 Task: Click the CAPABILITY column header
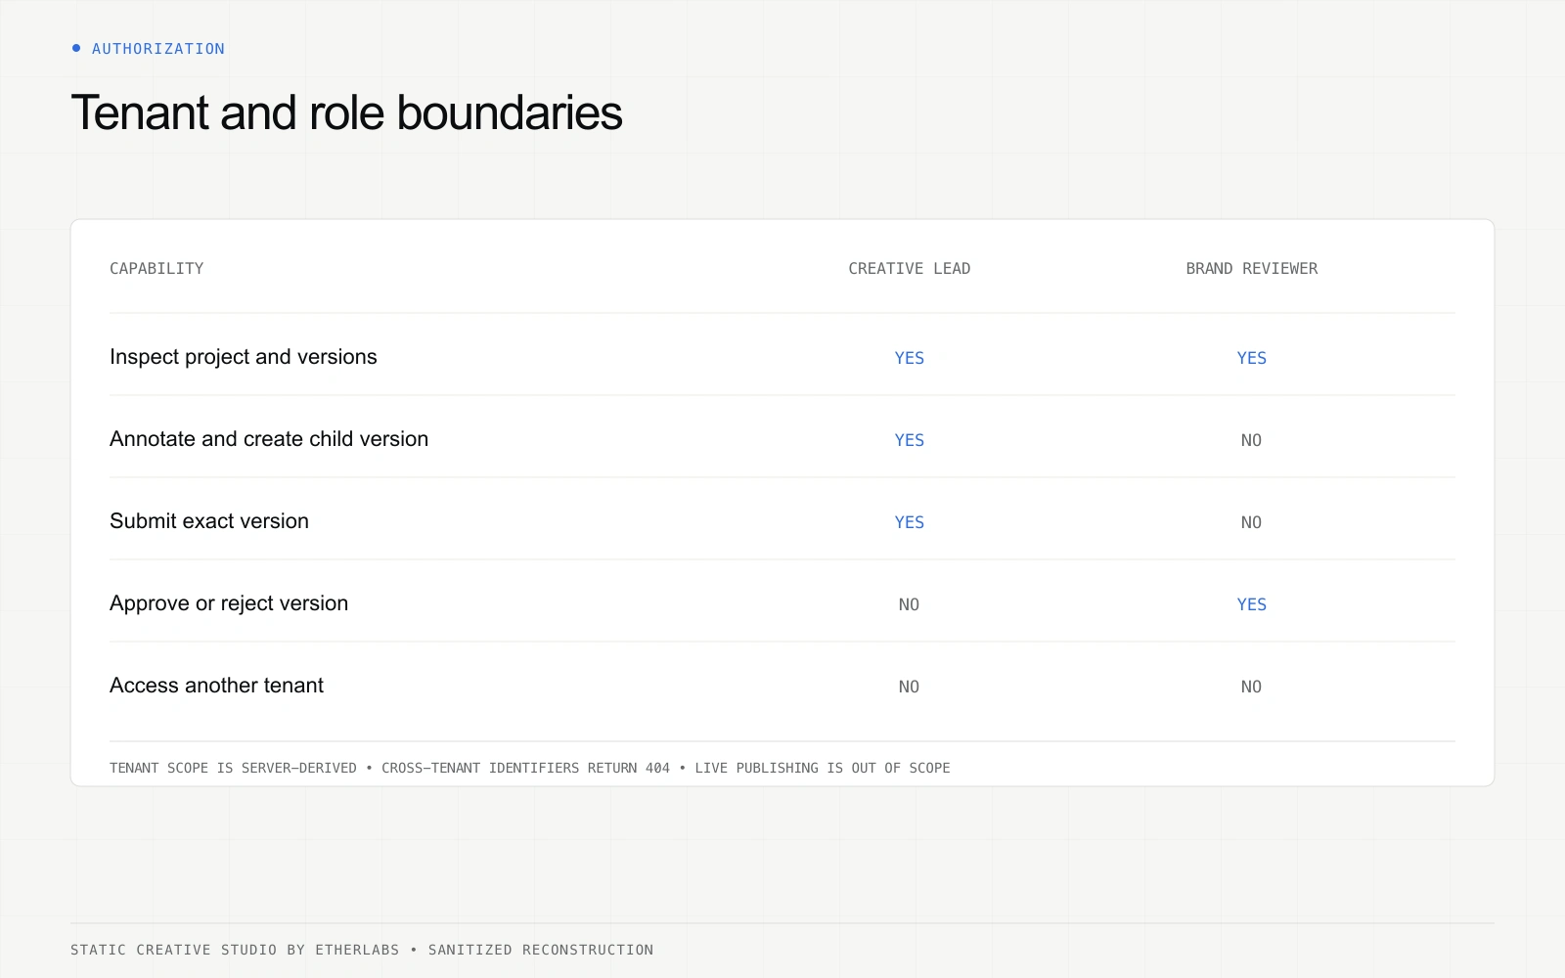click(156, 269)
